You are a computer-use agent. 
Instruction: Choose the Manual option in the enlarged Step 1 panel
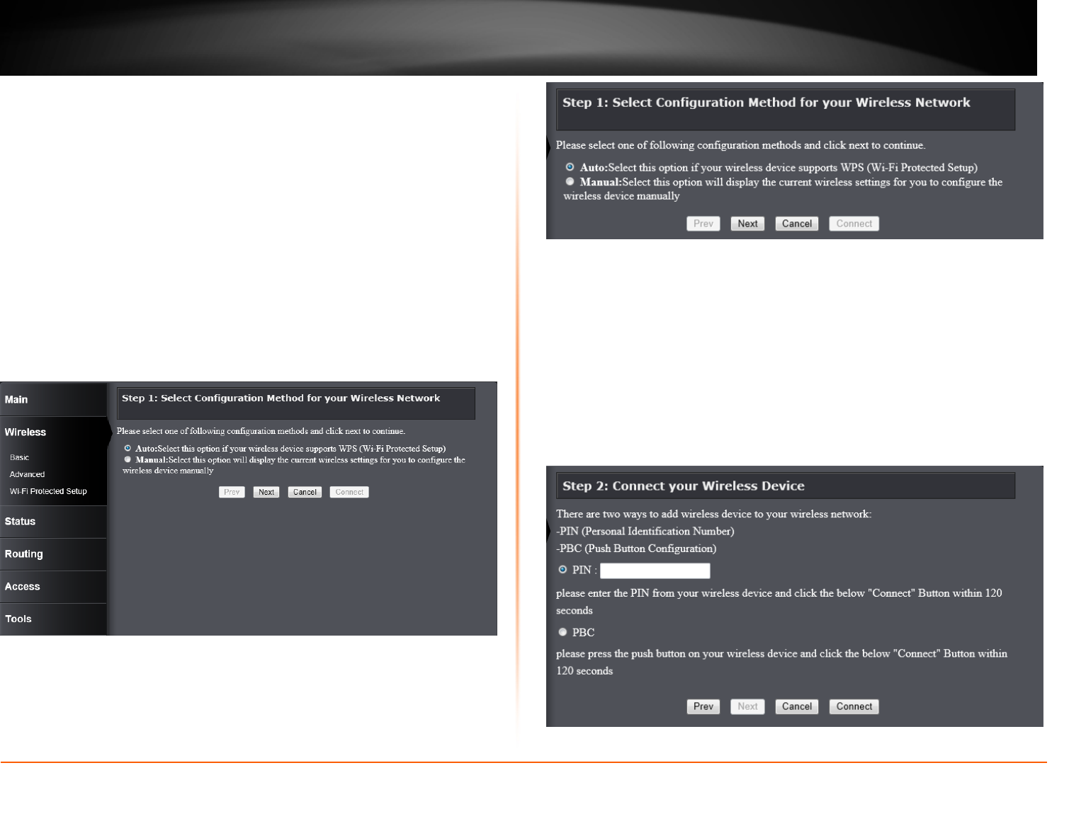(570, 182)
